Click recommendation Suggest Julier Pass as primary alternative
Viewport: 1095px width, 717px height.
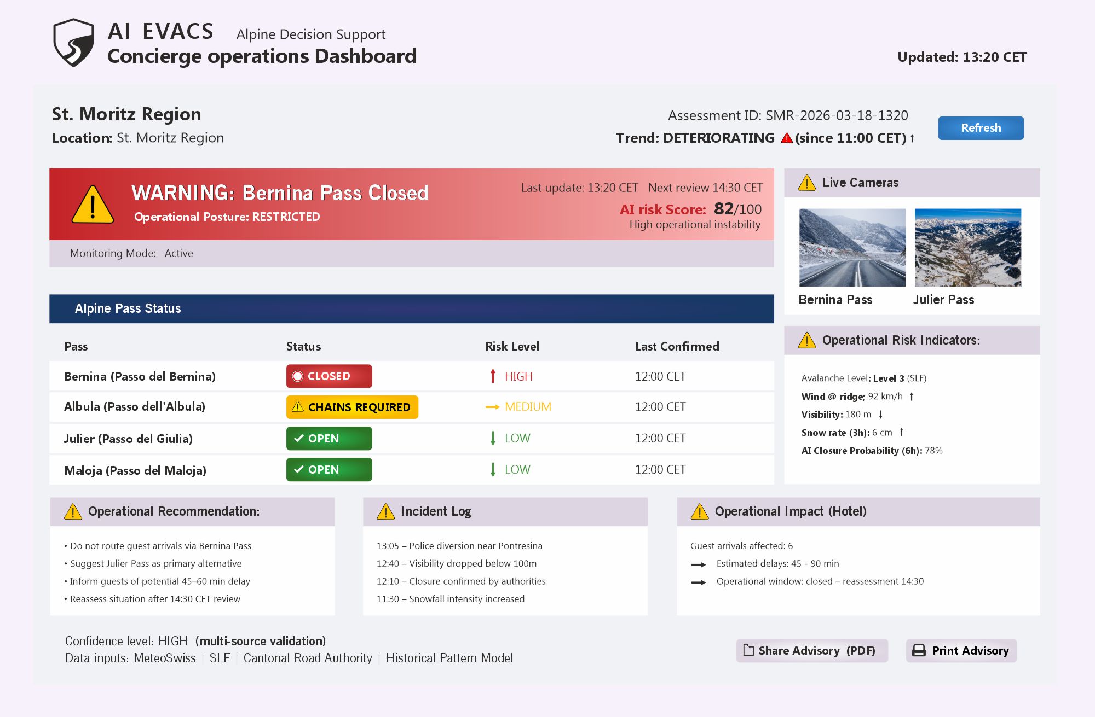tap(153, 563)
